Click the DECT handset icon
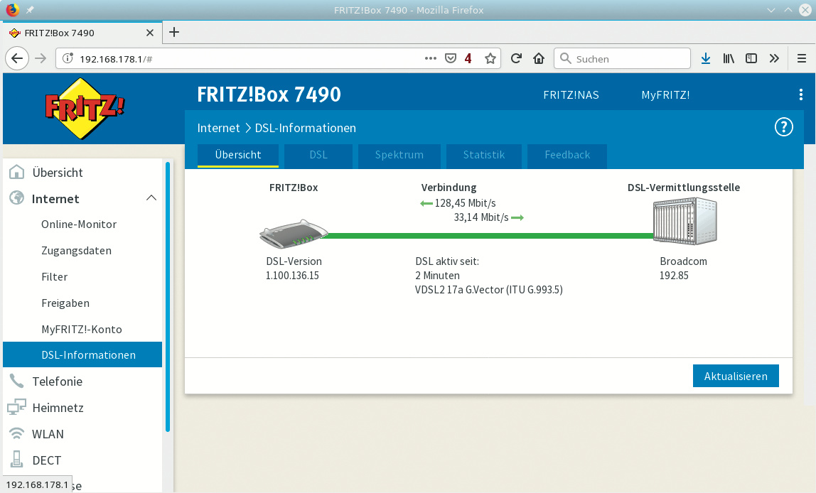 pos(16,460)
